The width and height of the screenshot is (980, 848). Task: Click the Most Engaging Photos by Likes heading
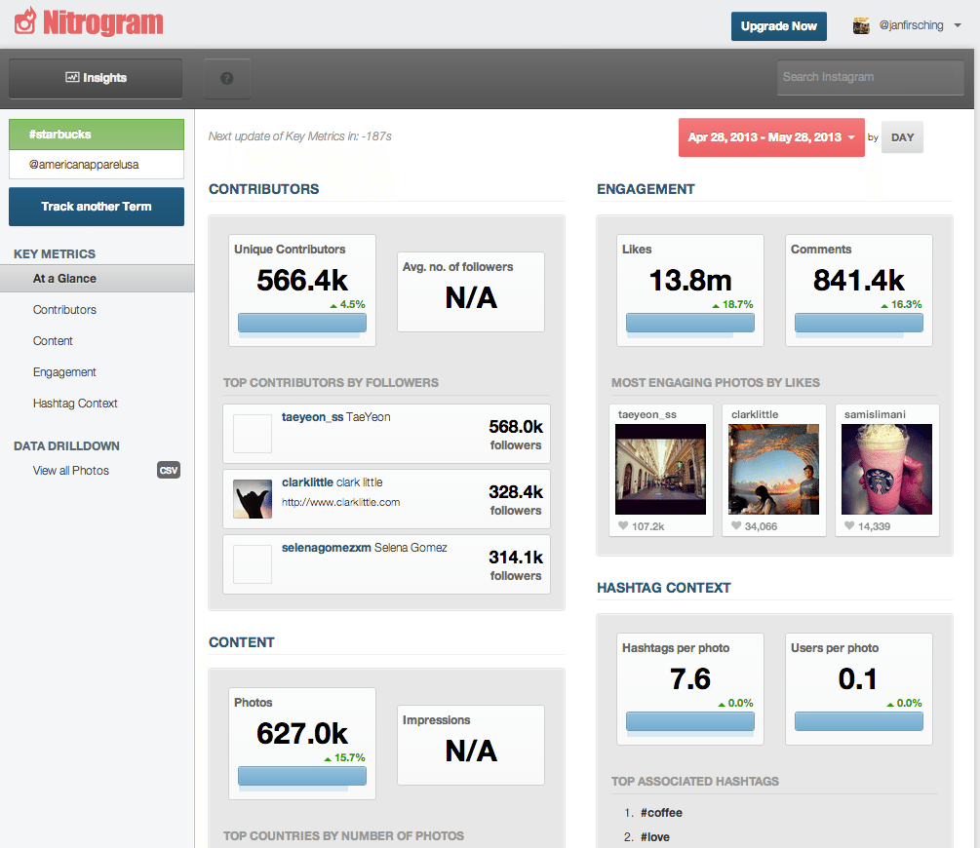(x=716, y=382)
